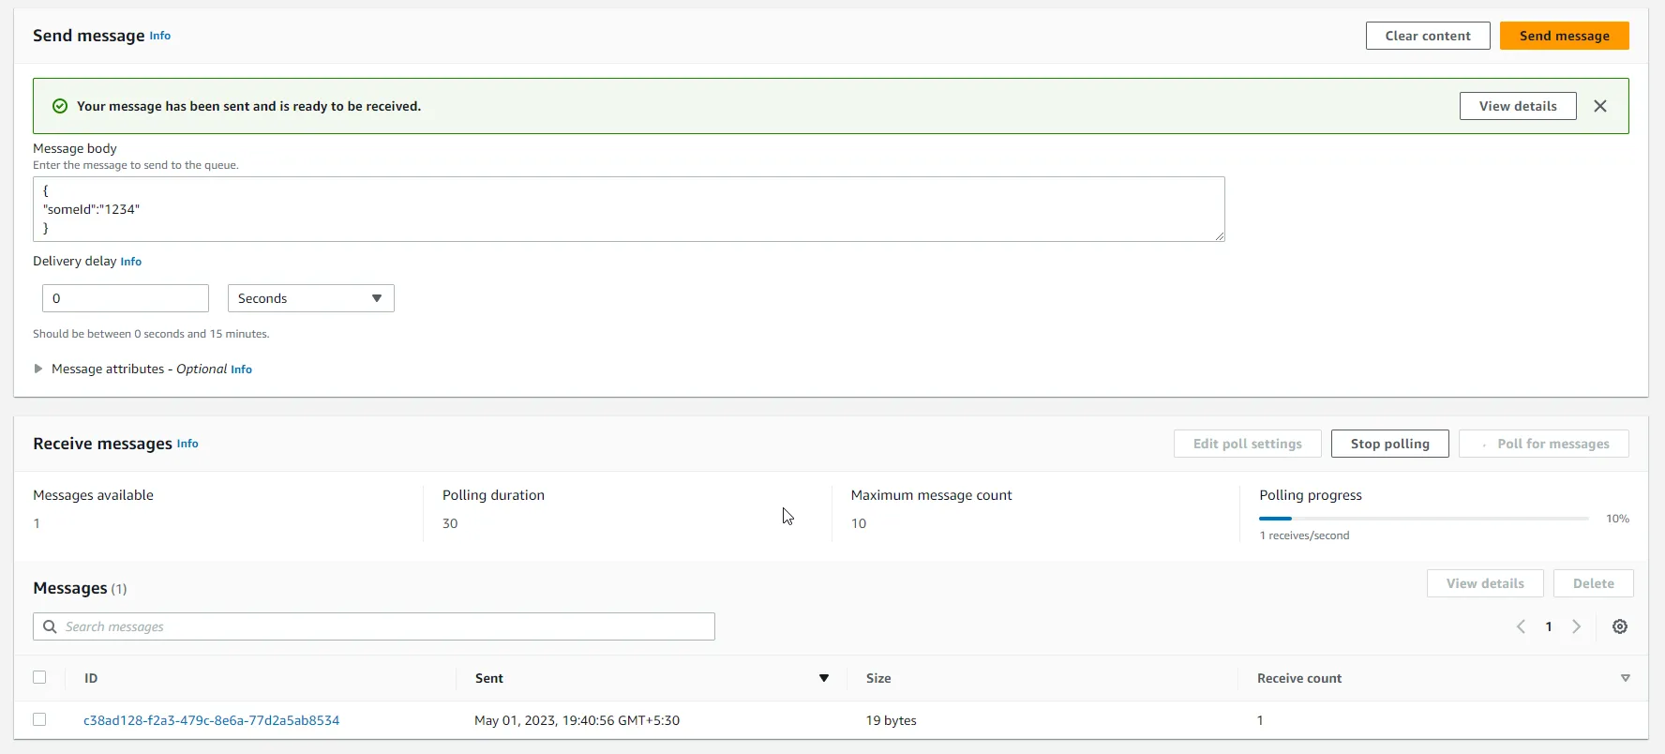Click the Sent column sort arrow

[x=824, y=678]
